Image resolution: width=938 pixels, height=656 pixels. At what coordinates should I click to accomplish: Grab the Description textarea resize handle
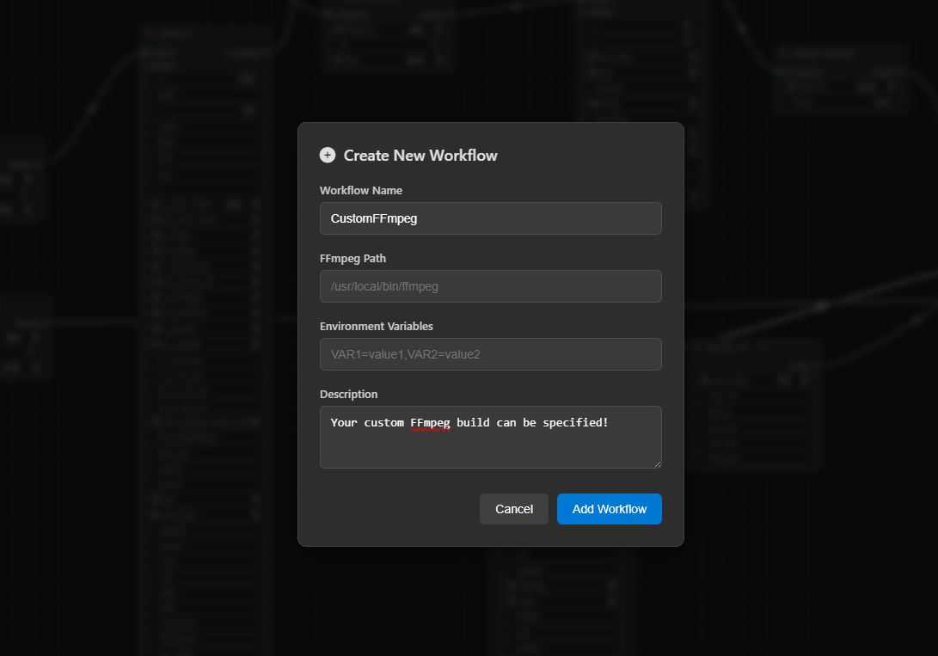tap(656, 463)
